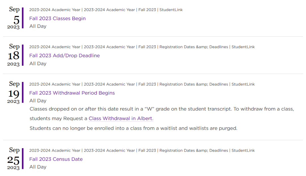Open Fall 2023 Withdrawal Period Begins event
Viewport: 306px width, 176px height.
[x=72, y=93]
